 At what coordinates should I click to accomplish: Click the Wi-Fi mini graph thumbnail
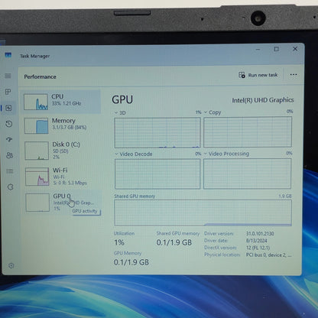click(37, 177)
